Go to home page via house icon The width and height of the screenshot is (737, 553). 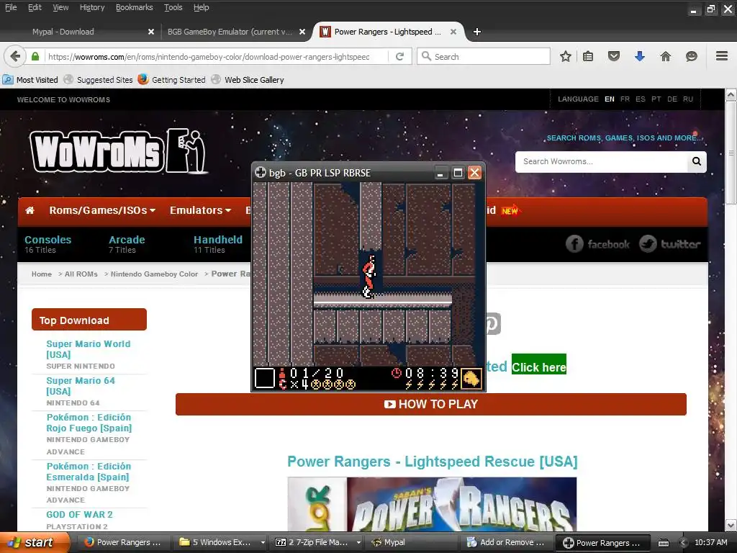click(x=666, y=56)
